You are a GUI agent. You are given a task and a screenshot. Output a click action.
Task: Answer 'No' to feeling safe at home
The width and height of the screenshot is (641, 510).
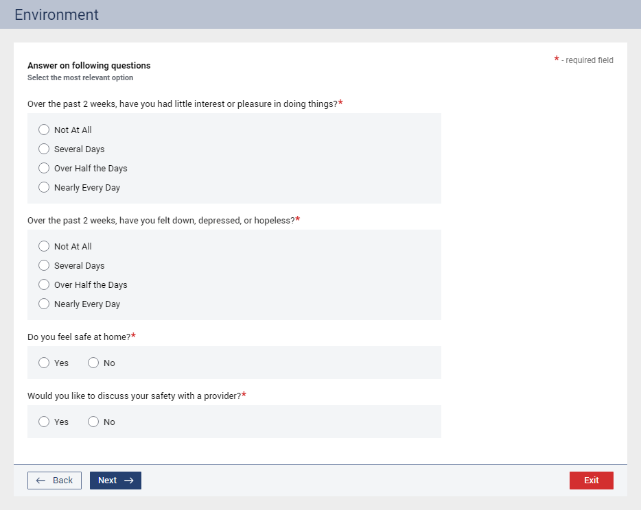click(x=93, y=363)
